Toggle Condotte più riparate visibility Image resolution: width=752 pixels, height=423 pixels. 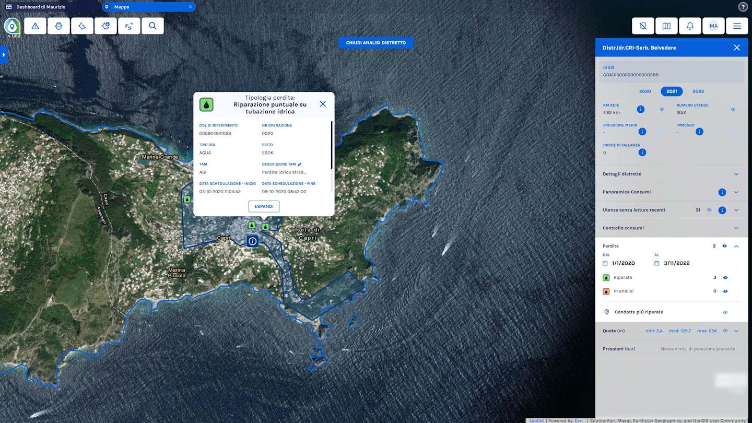point(725,312)
